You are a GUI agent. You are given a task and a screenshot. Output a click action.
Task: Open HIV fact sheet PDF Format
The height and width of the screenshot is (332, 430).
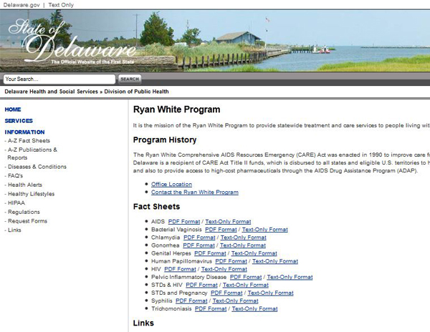(x=180, y=269)
